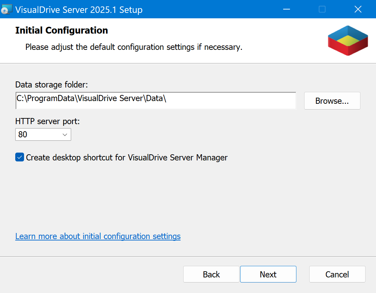Click the 'Create desktop shortcut' label text

coord(127,158)
